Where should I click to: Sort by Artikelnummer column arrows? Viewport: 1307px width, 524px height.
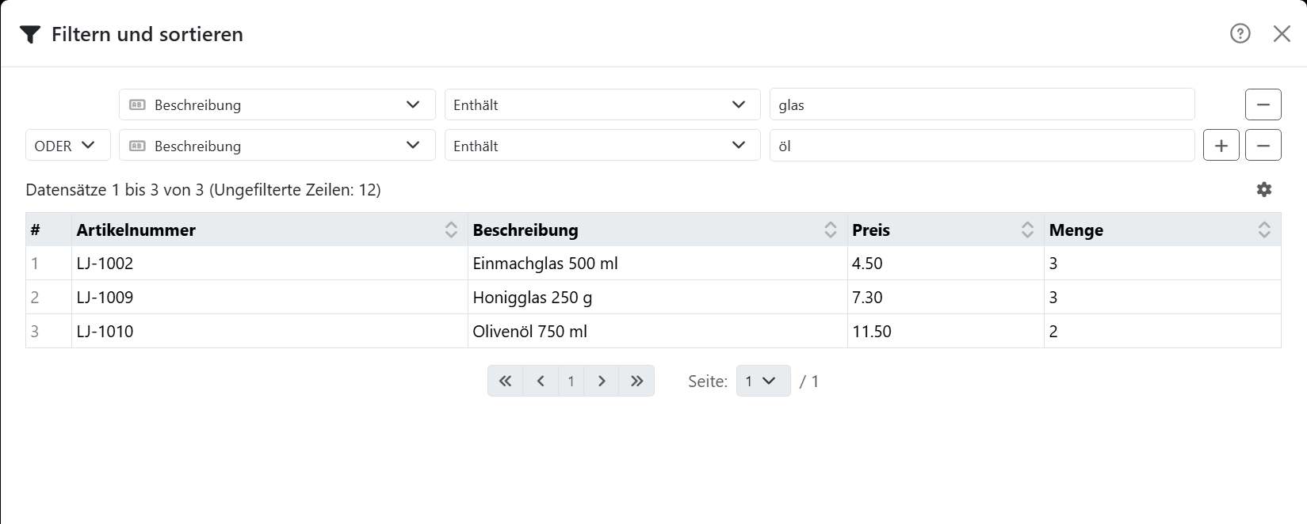click(x=451, y=230)
